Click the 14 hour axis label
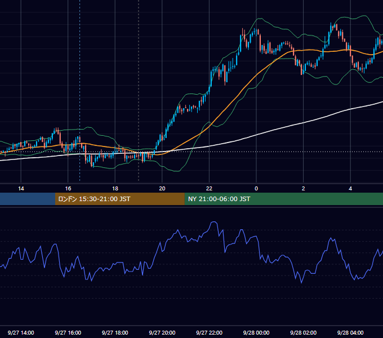The image size is (383, 338). 21,189
